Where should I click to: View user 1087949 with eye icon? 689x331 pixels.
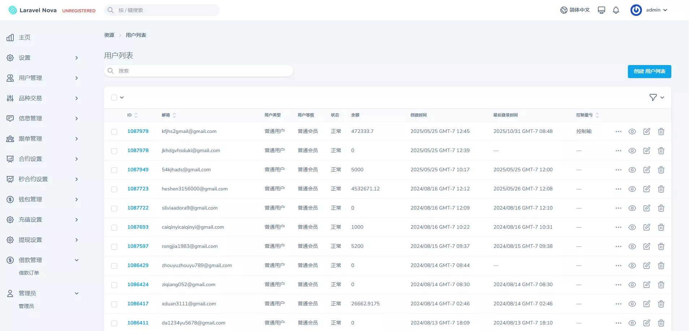(632, 170)
